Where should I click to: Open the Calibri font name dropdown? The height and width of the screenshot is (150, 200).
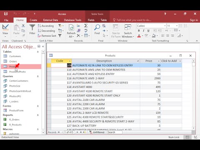tap(165, 26)
